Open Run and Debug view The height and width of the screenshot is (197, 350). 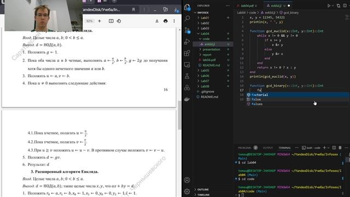[187, 42]
